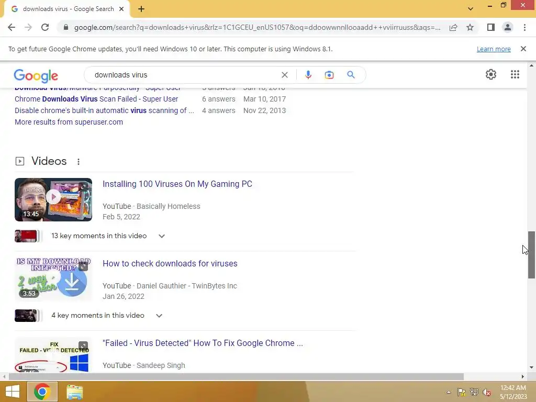Open Videos section options menu

click(x=79, y=161)
